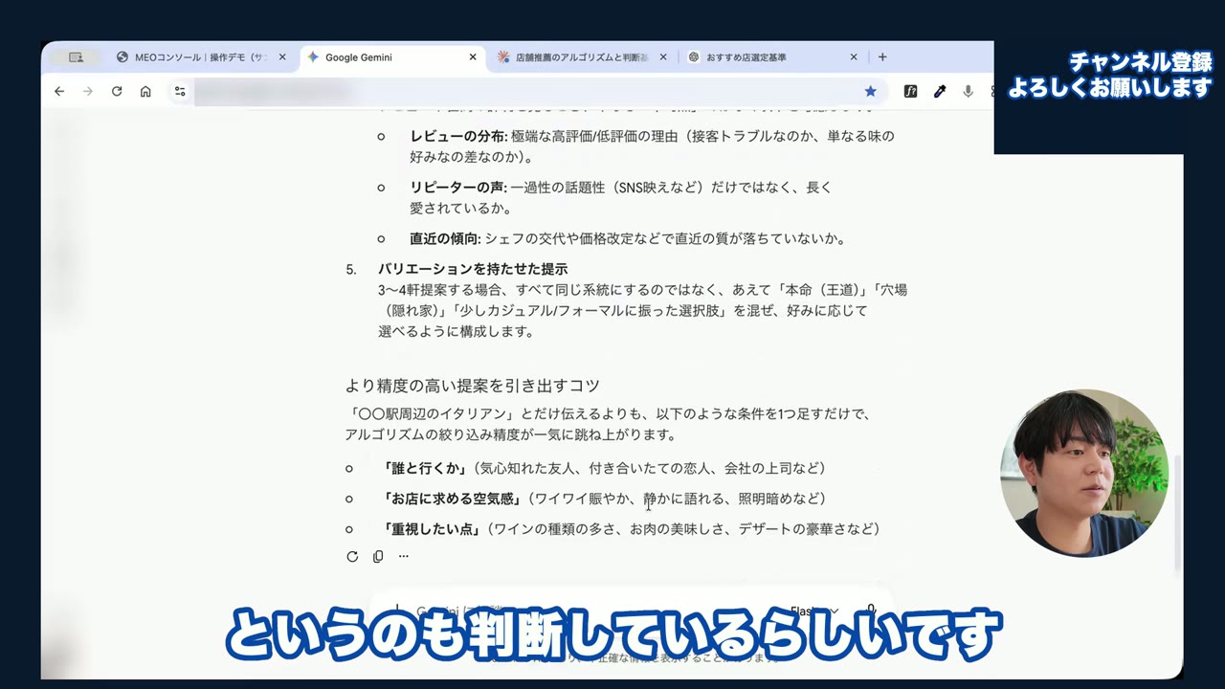Open more options below the response
This screenshot has height=689, width=1225.
[404, 556]
